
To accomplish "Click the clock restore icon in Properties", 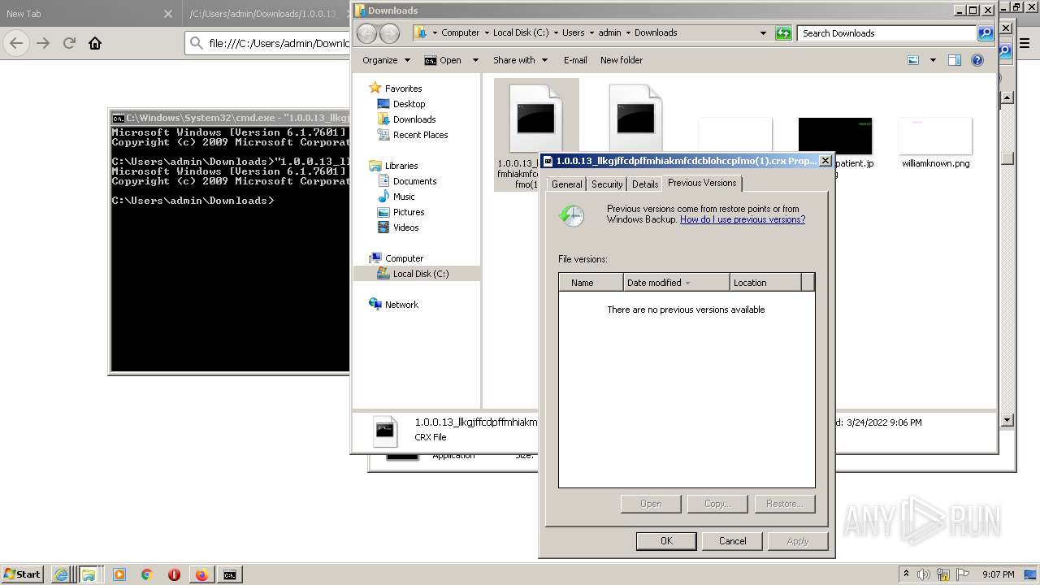I will (x=571, y=215).
